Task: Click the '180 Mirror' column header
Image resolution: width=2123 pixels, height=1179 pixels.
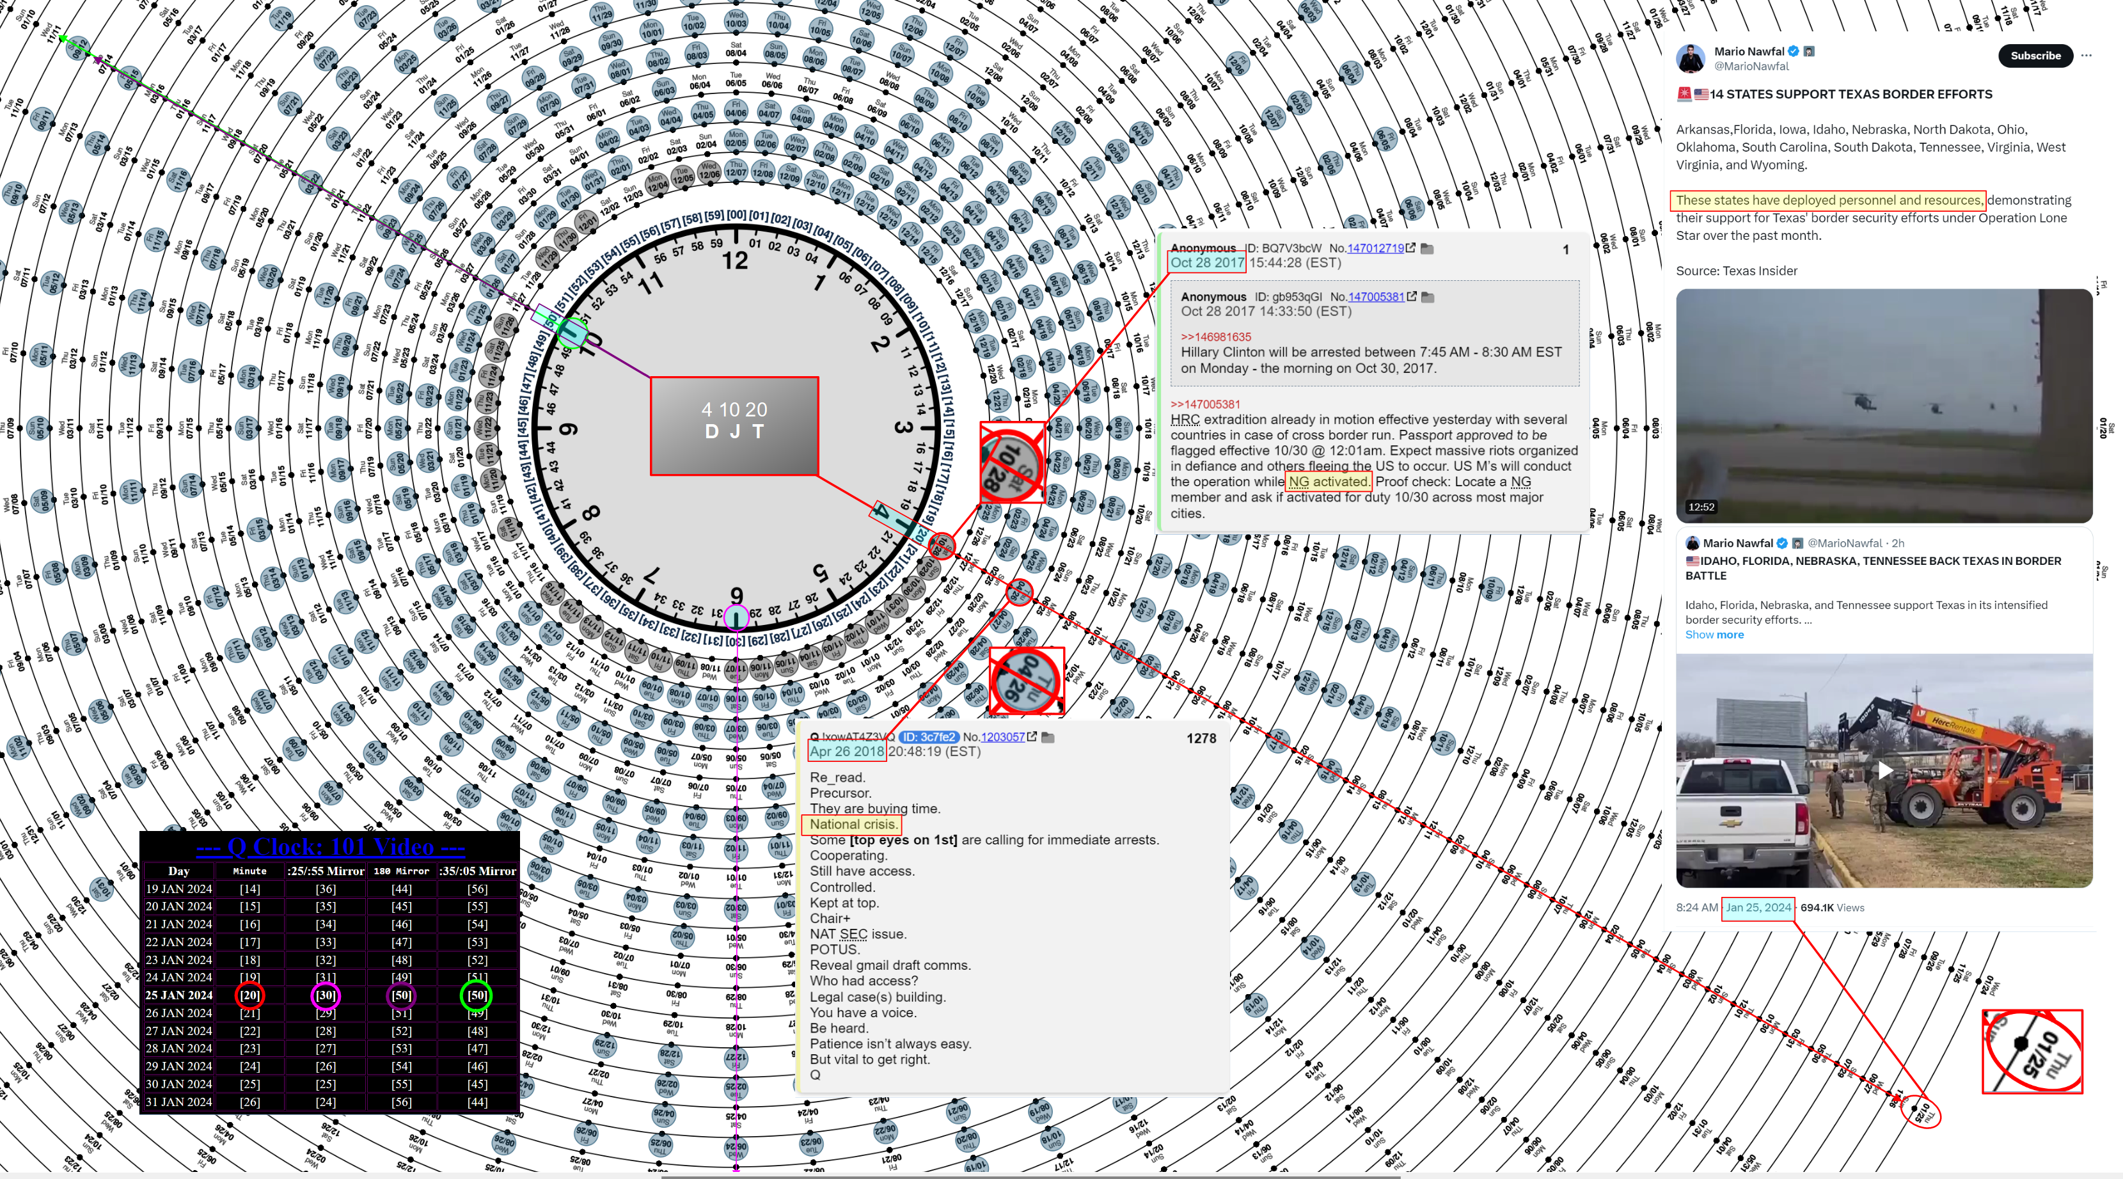Action: 401,871
